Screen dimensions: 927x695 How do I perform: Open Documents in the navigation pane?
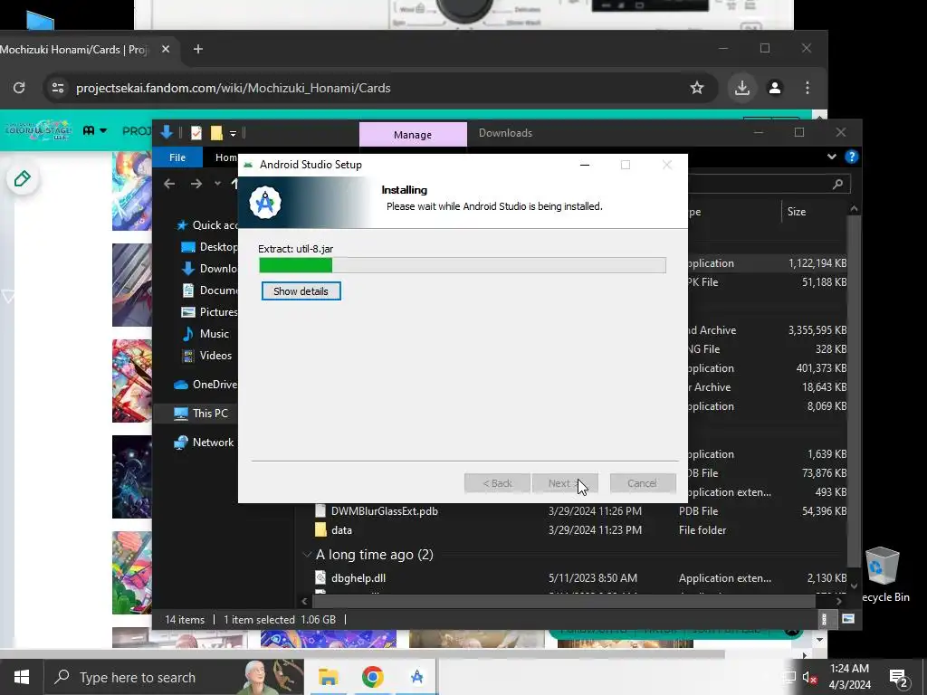pyautogui.click(x=210, y=290)
